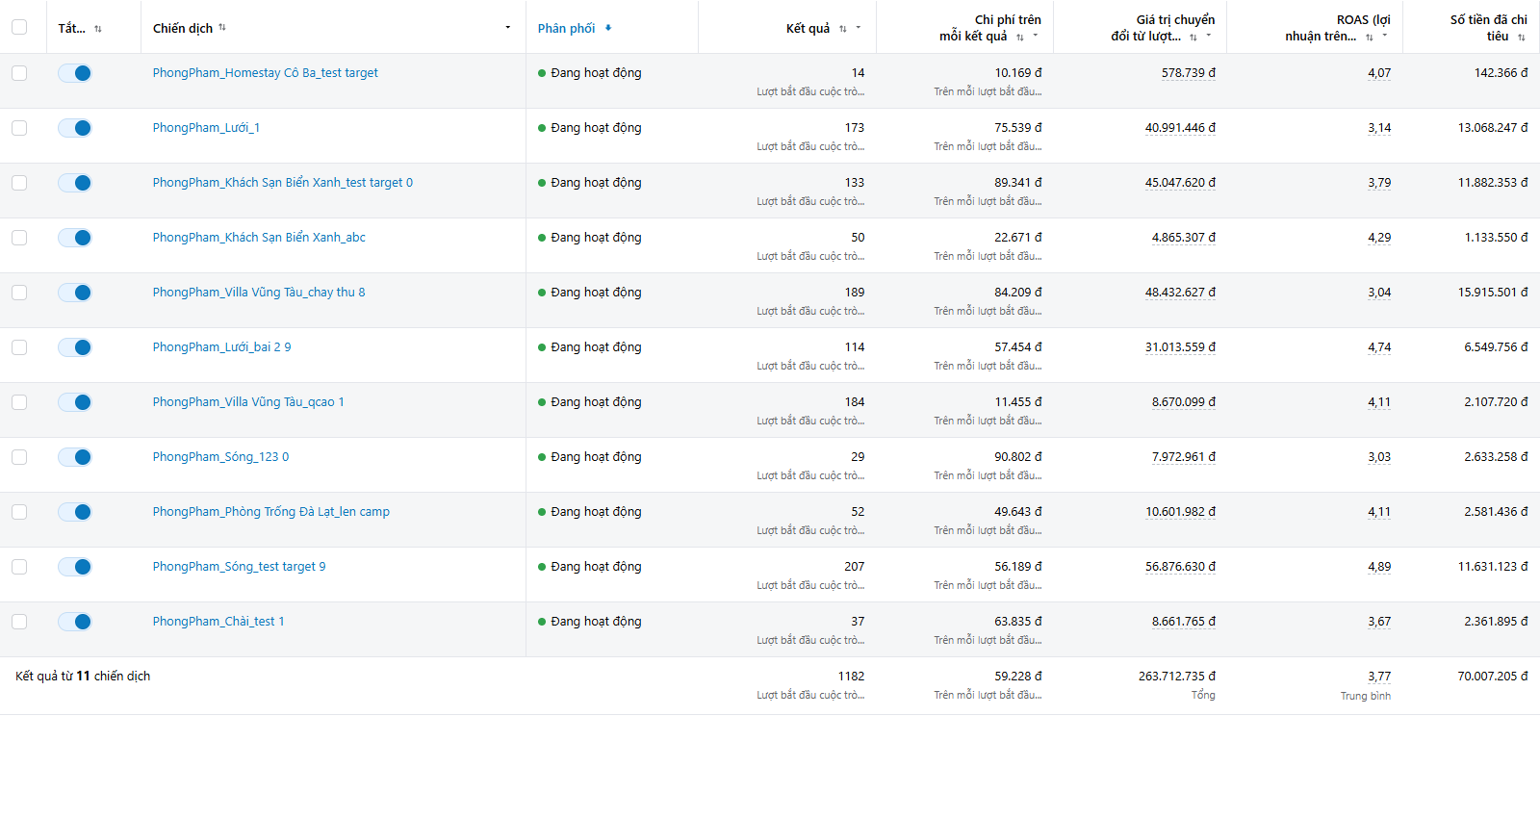Open campaign PhongPham_Sóng_test target 9
This screenshot has width=1540, height=818.
coord(239,567)
